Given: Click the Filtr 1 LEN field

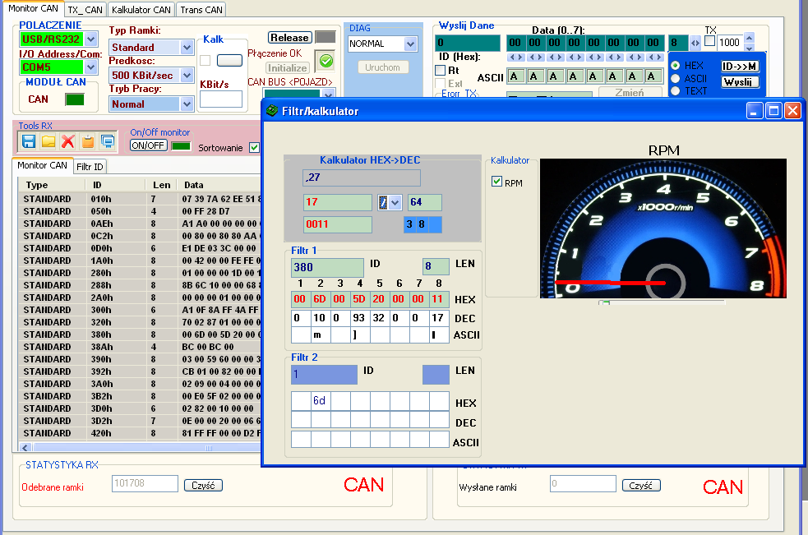Looking at the screenshot, I should (436, 266).
